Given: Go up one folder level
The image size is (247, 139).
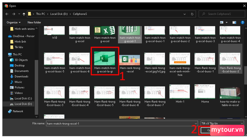Looking at the screenshot, I should 24,14.
